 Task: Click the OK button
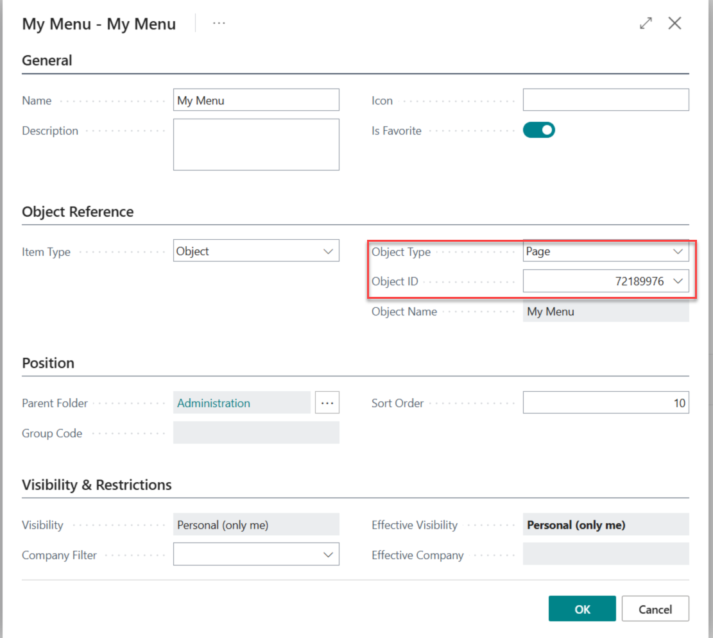581,609
